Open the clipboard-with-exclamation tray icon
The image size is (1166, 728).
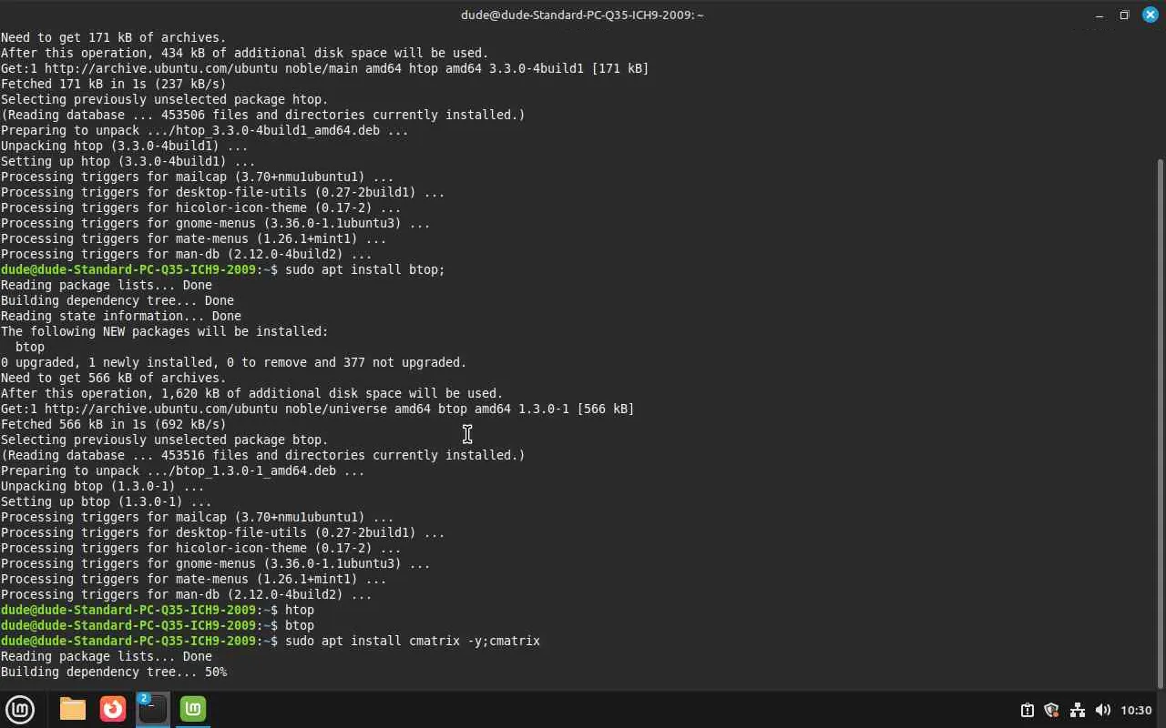[1027, 710]
